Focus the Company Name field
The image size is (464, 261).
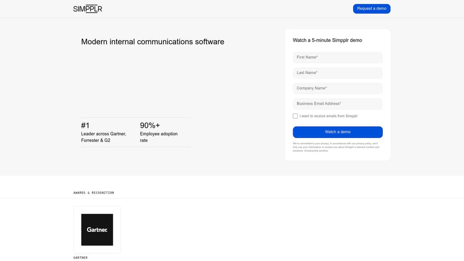click(x=338, y=88)
